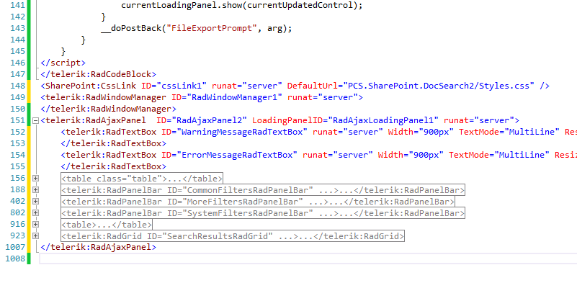This screenshot has height=283, width=577.
Task: Click line number 402
Action: pos(18,202)
